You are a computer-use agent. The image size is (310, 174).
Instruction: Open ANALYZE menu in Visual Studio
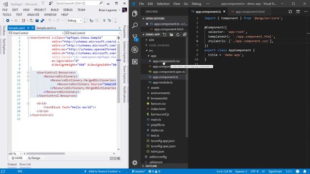(33, 14)
